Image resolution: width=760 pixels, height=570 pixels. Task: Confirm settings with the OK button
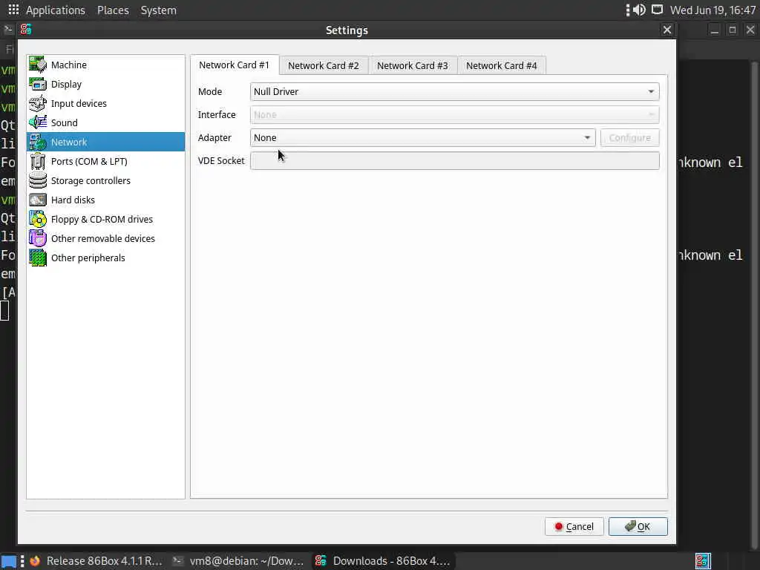[638, 526]
